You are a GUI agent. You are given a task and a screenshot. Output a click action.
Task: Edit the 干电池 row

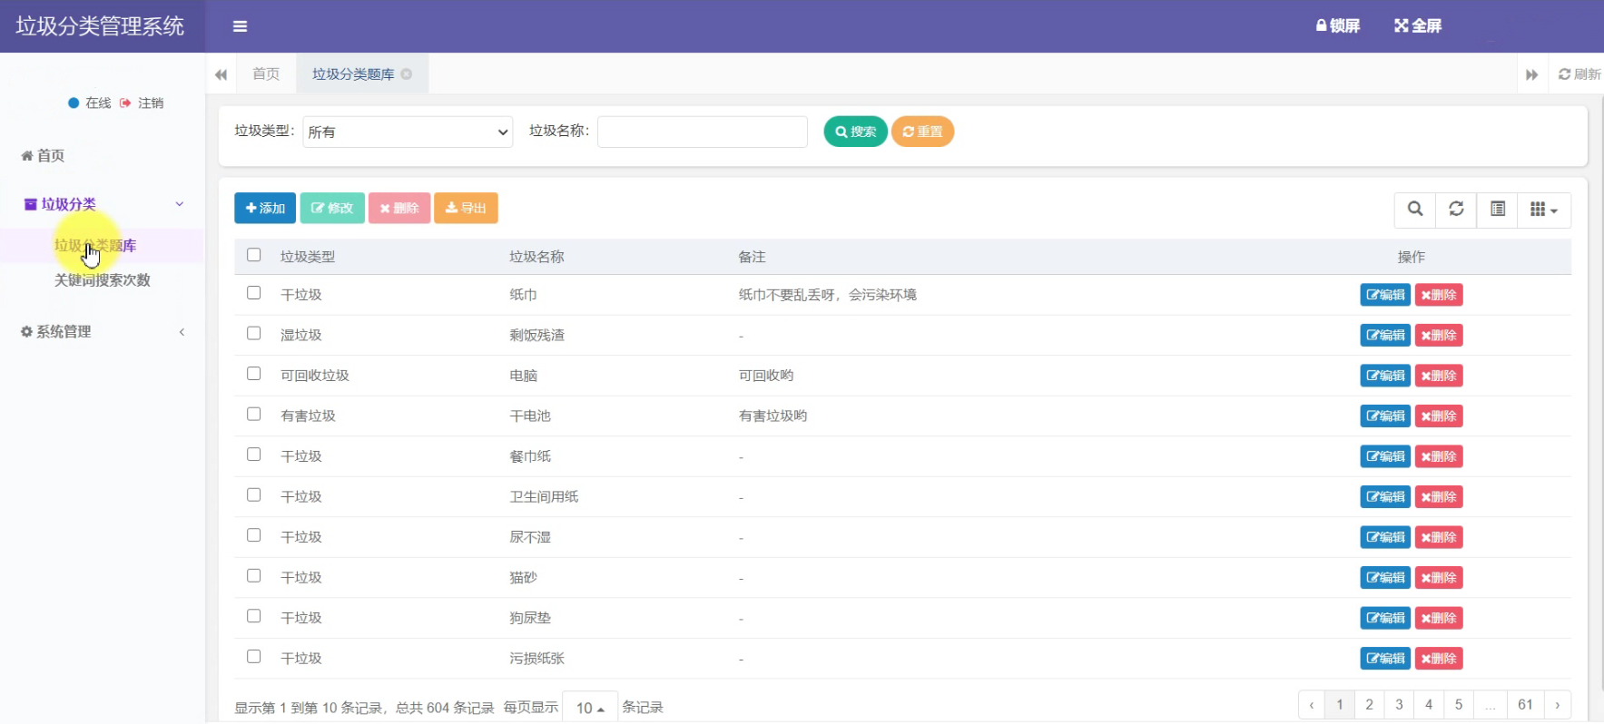click(1385, 416)
